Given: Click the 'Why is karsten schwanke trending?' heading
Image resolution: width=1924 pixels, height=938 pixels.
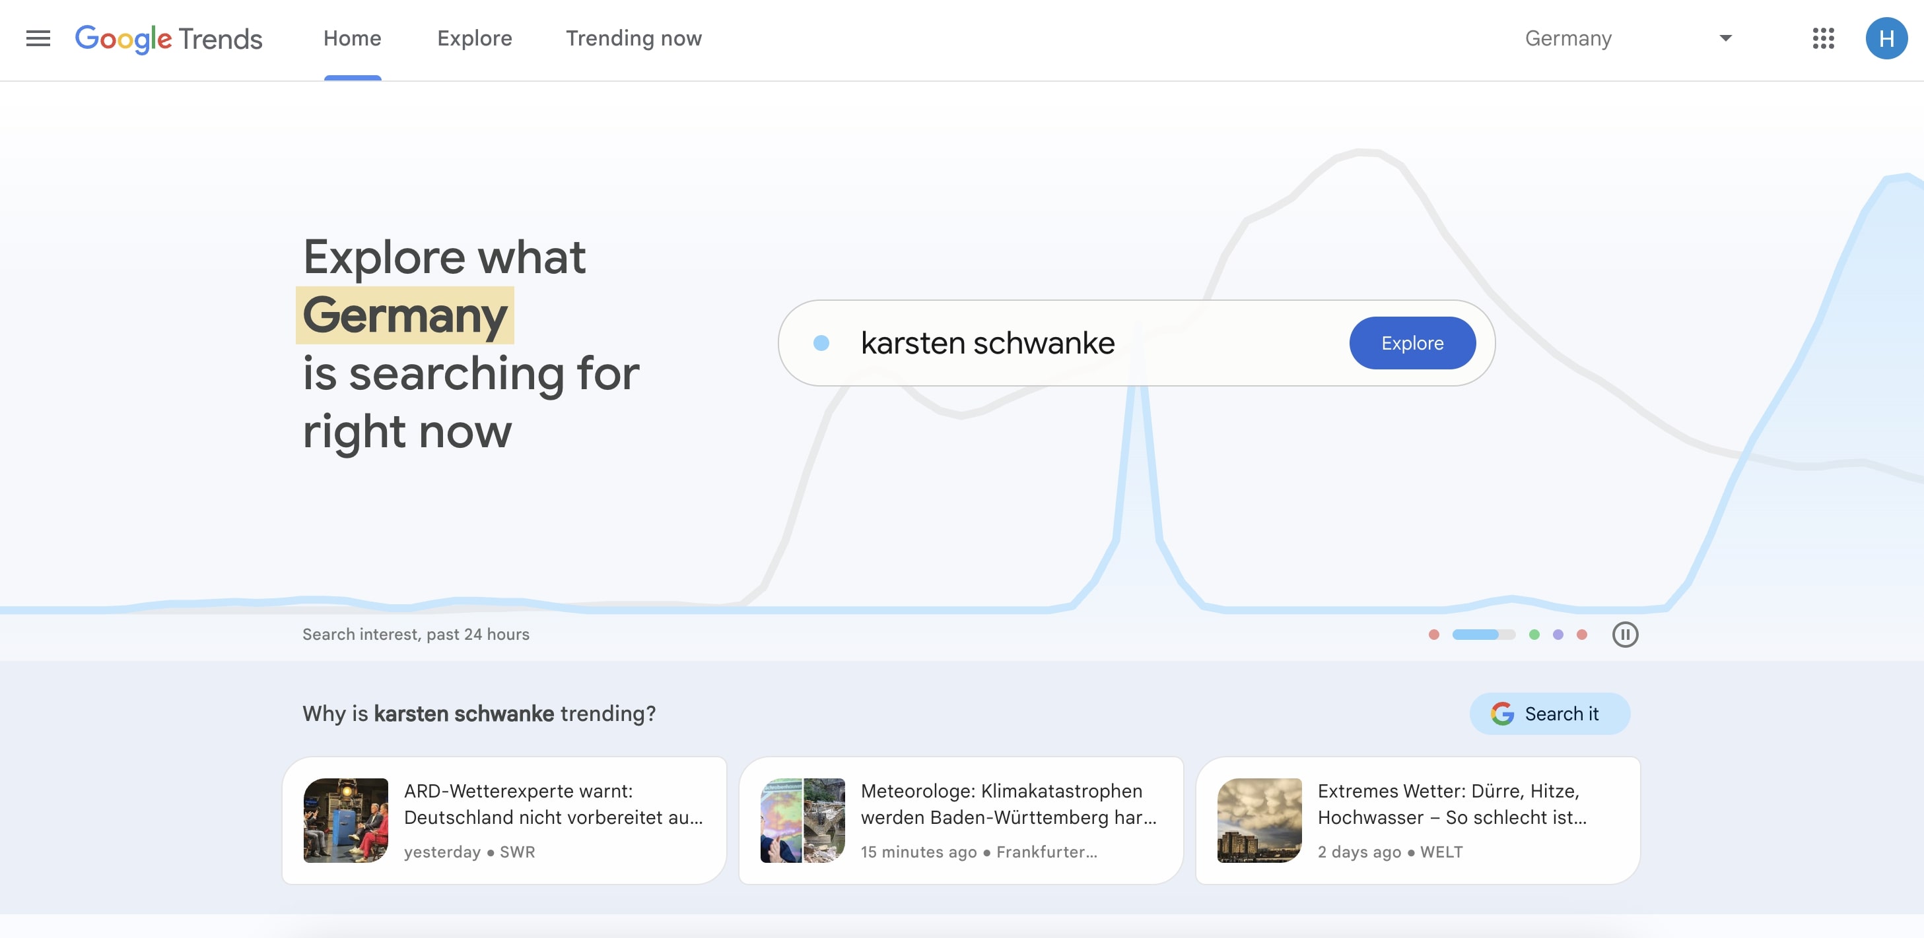Looking at the screenshot, I should [479, 713].
